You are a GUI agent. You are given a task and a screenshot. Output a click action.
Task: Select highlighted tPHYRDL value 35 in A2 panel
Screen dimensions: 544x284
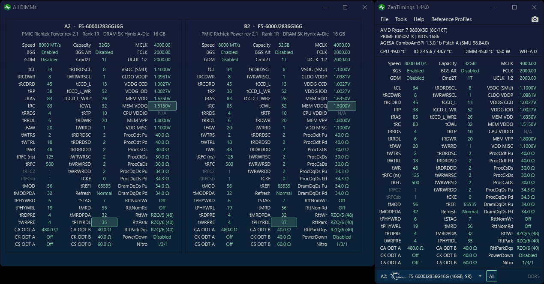pos(105,222)
